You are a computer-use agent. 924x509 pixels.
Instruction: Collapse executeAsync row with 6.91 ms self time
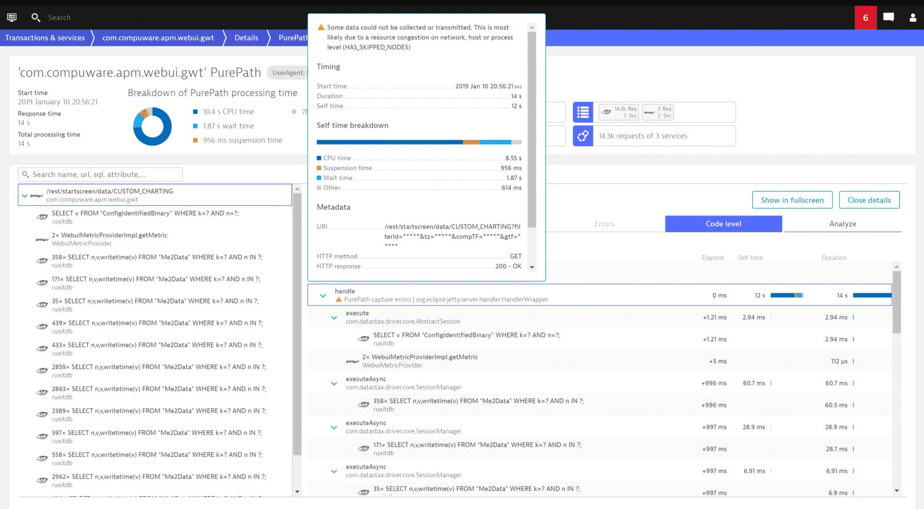pos(334,471)
